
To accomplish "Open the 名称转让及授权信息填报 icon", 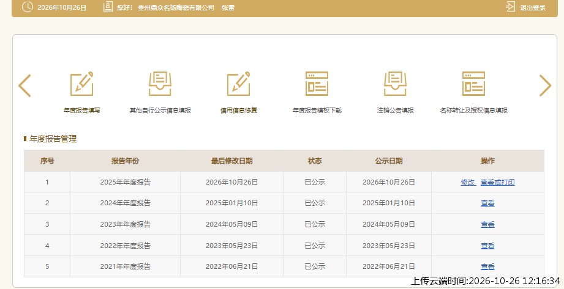I will pyautogui.click(x=474, y=84).
